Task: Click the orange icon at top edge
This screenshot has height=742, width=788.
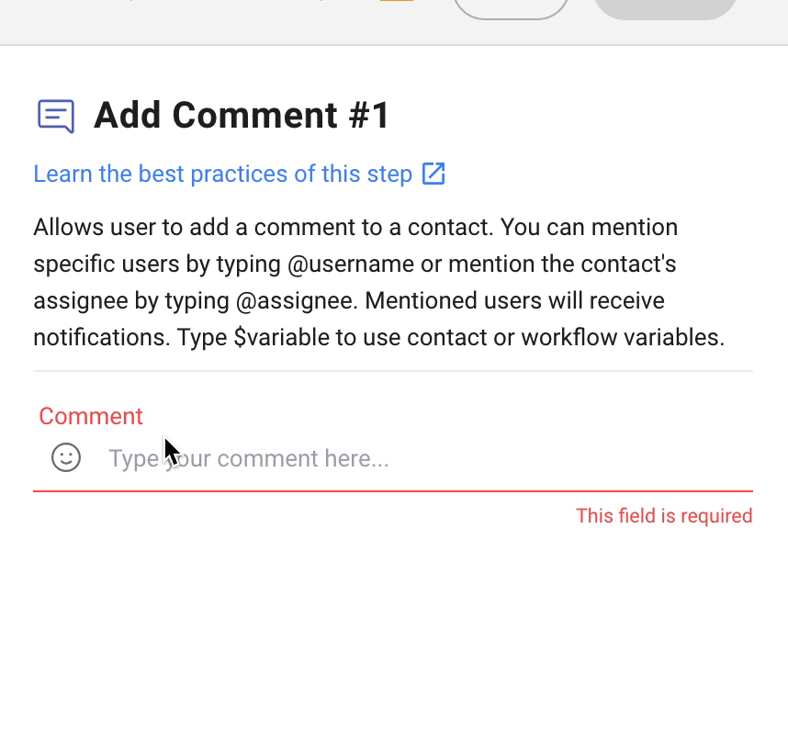Action: tap(397, 2)
